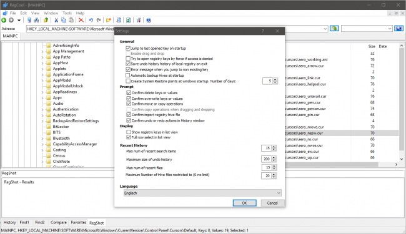This screenshot has height=234, width=406.
Task: Click the blue Help question icon
Action: click(149, 20)
